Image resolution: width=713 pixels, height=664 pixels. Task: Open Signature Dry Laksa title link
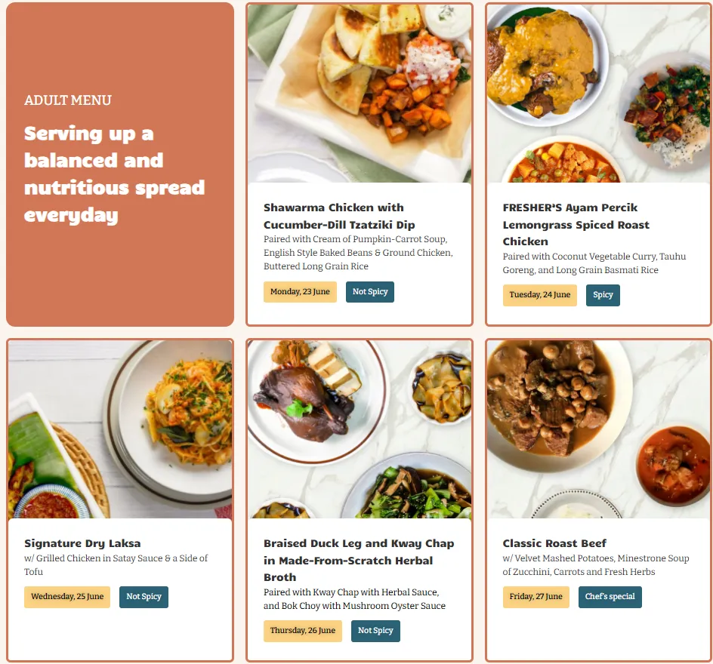point(82,543)
